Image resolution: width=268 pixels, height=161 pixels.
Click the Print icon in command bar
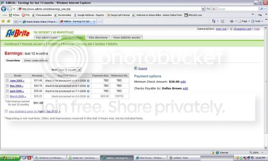click(x=231, y=21)
